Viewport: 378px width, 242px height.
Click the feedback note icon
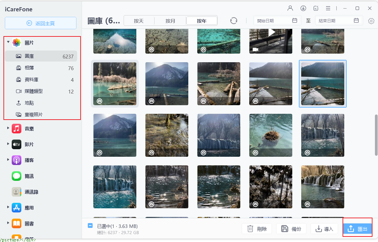pos(316,8)
